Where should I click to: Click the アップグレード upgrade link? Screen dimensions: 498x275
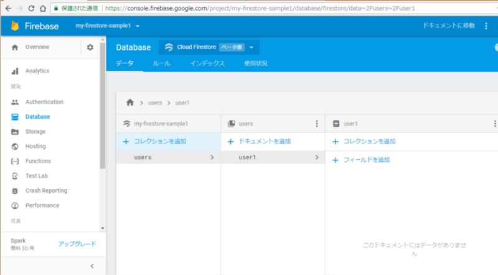77,244
